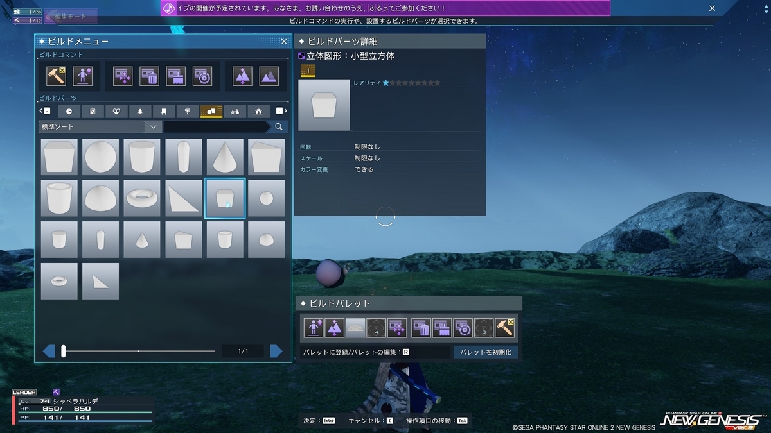
Task: Open the door-icon parts category tab
Action: point(93,111)
